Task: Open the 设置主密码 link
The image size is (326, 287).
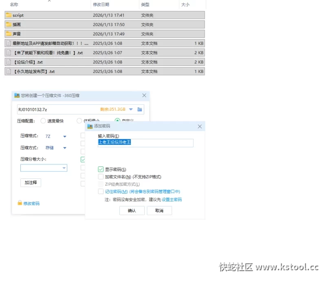Action: click(x=172, y=199)
